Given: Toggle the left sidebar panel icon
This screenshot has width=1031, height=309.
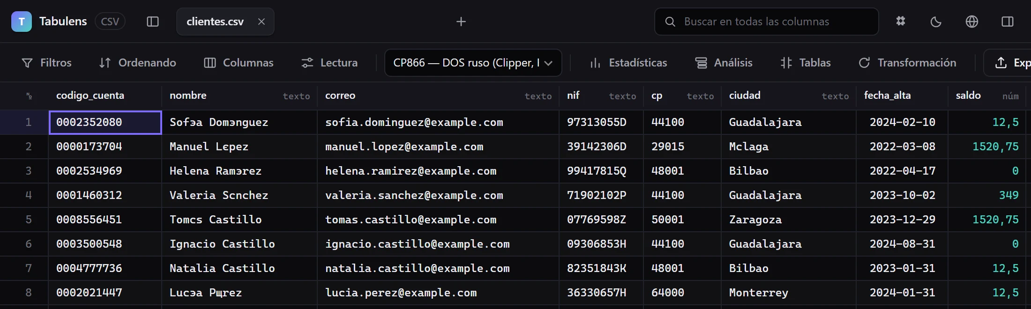Looking at the screenshot, I should (153, 22).
